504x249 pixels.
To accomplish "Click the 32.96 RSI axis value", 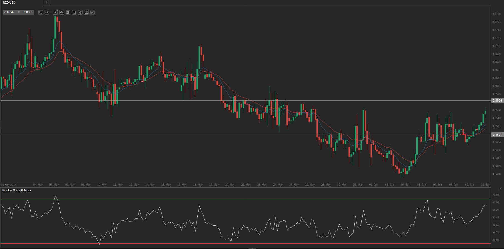I will click(496, 240).
